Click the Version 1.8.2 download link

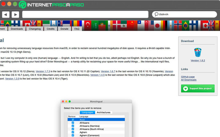(198, 61)
